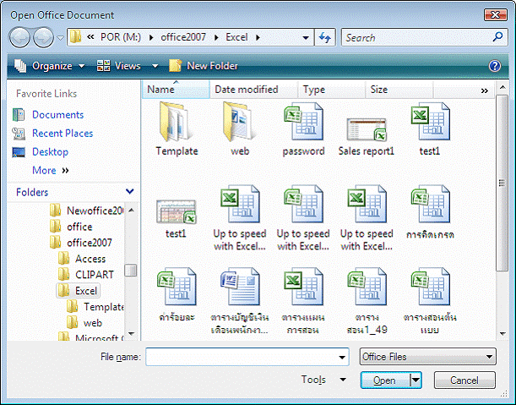Click file list scroll down arrow
The image size is (516, 405).
[502, 334]
